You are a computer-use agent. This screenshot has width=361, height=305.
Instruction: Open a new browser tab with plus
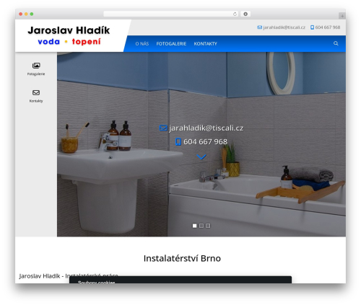coord(342,16)
